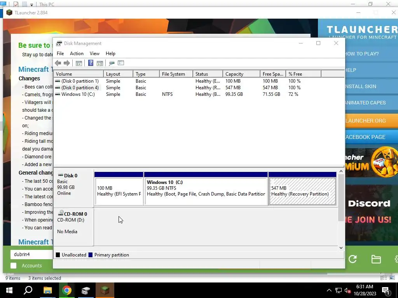
Task: Select the 100 MB EFI System partition block
Action: pos(119,189)
